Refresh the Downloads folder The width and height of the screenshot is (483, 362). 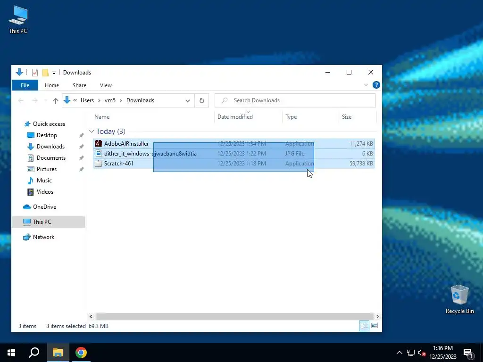click(x=202, y=101)
